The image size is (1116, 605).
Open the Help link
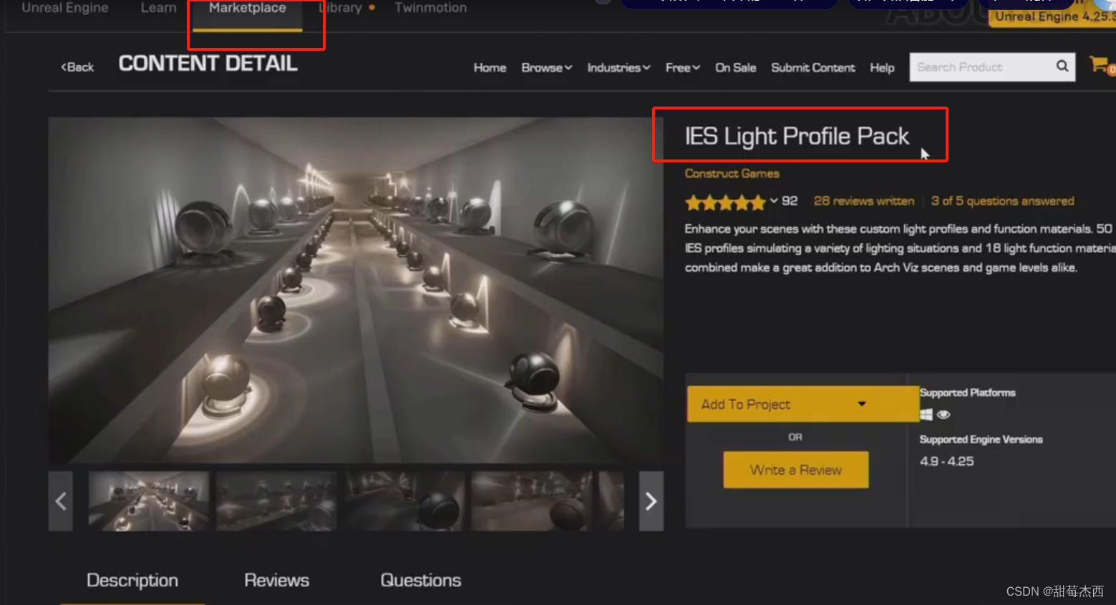pyautogui.click(x=882, y=68)
